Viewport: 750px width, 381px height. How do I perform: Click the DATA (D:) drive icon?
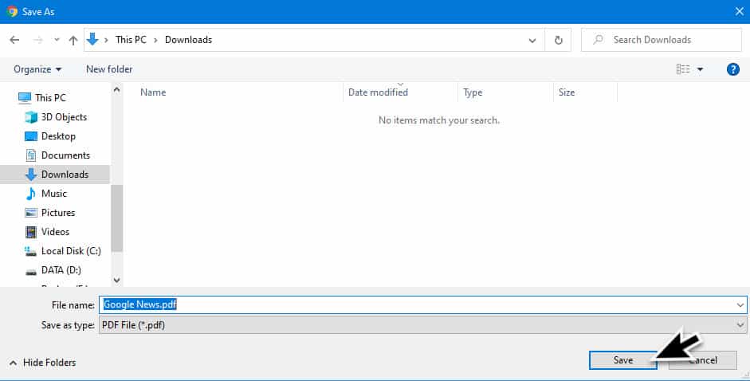coord(31,272)
